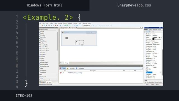
Task: Toggle the 0 Messages filter
Action: pos(80,68)
